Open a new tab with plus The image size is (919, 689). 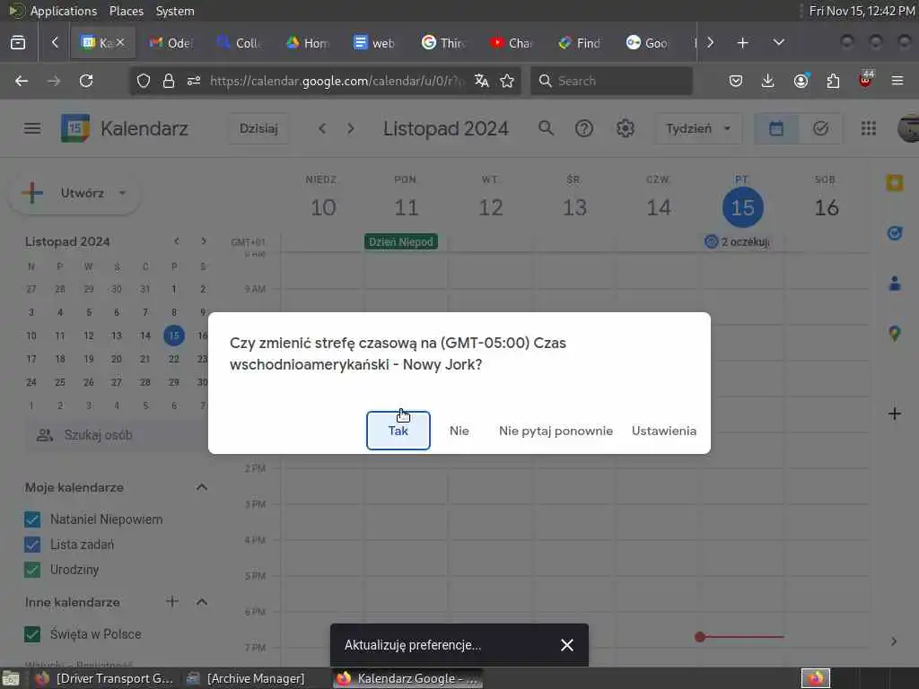coord(742,43)
